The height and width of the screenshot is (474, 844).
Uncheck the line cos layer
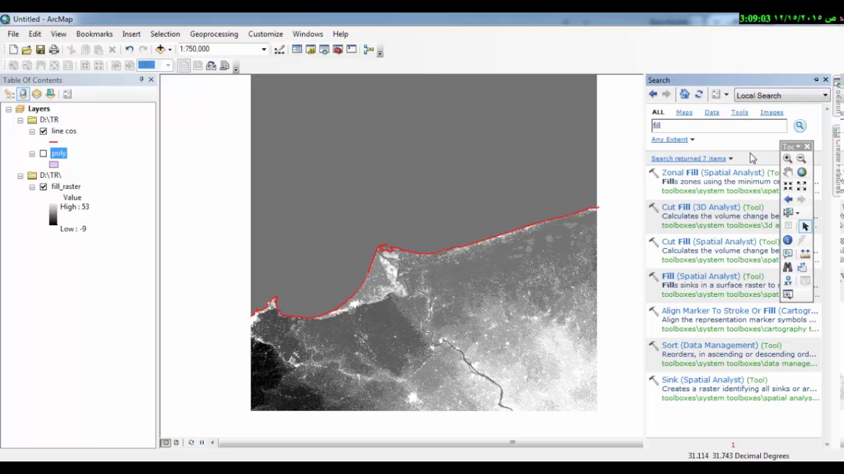click(44, 131)
